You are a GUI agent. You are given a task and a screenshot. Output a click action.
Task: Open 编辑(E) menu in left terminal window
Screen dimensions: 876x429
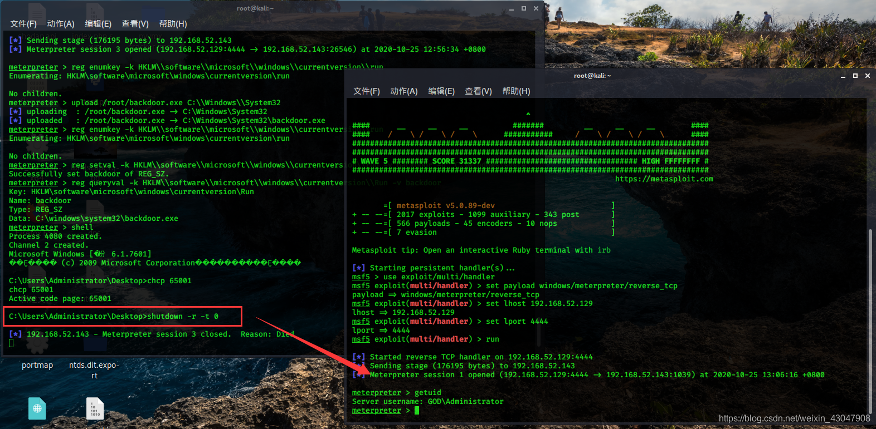98,24
